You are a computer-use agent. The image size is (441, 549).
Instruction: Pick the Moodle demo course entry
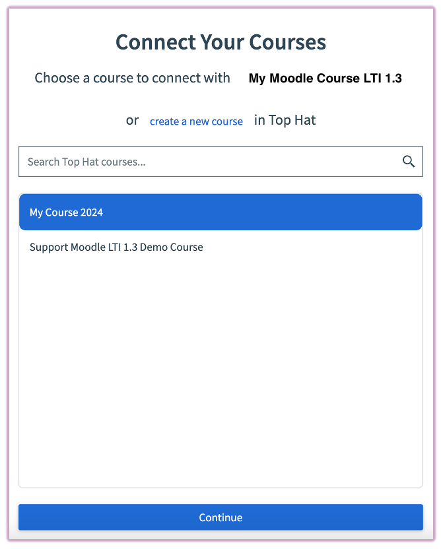(x=116, y=247)
